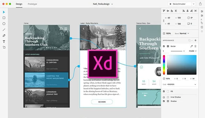Open the Blend mode Normal dropdown
Viewport: 205px width, 118px height.
184,33
